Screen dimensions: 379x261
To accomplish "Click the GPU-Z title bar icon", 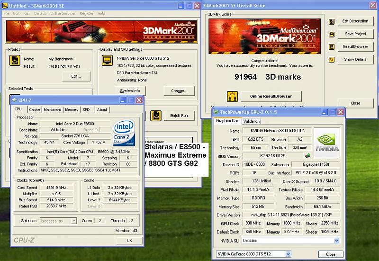I will [216, 112].
